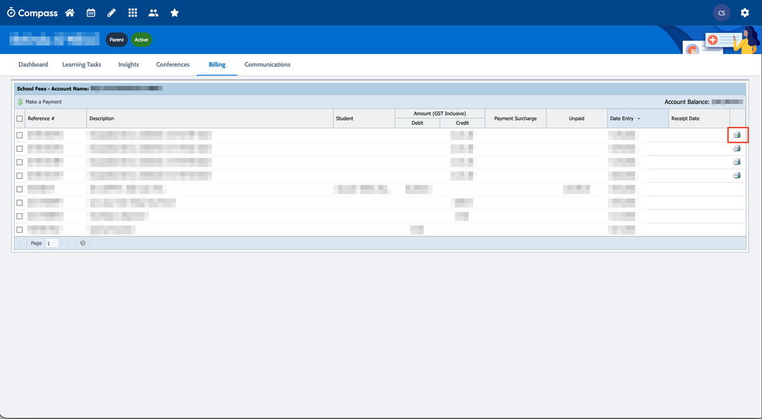This screenshot has height=419, width=762.
Task: Click the 'Account Balance:' label
Action: coord(686,102)
